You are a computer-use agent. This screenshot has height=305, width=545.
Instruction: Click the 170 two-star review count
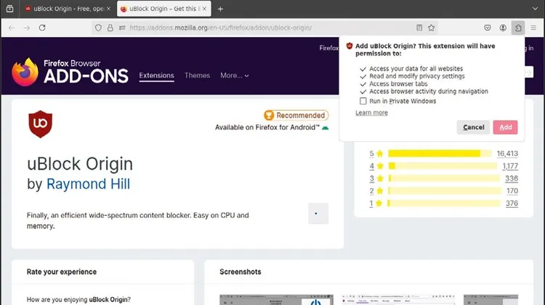coord(512,191)
